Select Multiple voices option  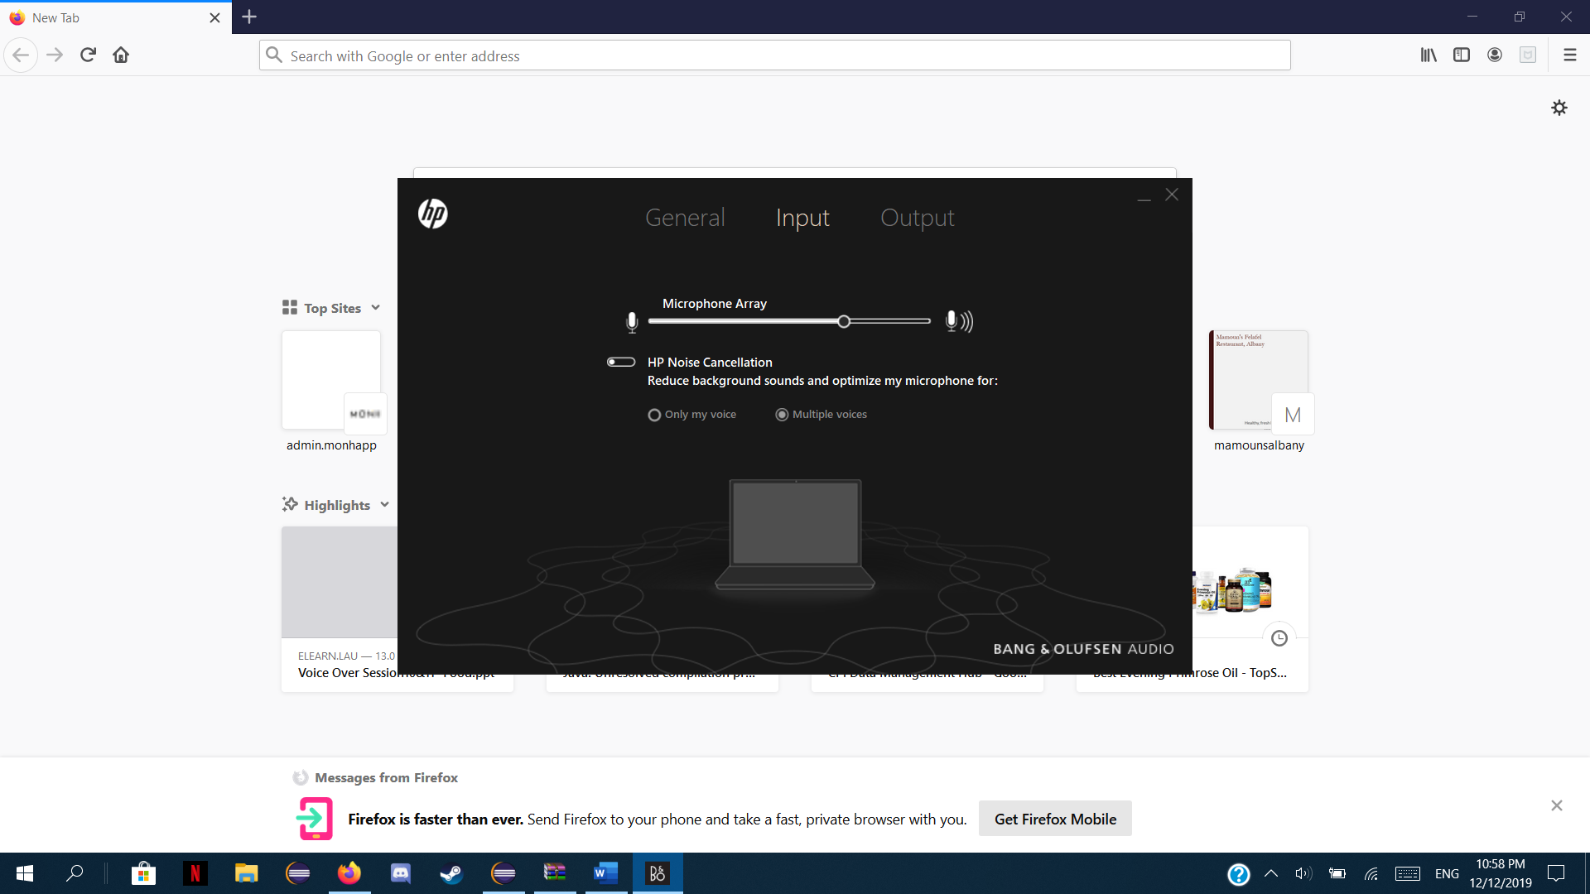pos(782,415)
